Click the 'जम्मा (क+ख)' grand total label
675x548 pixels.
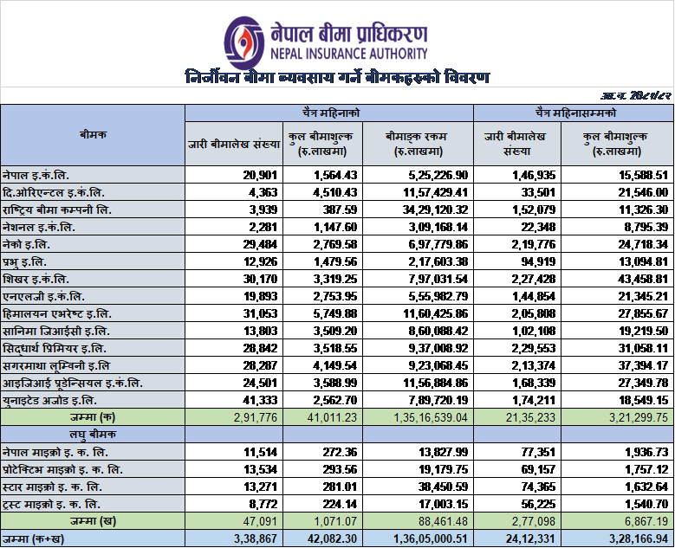33,538
